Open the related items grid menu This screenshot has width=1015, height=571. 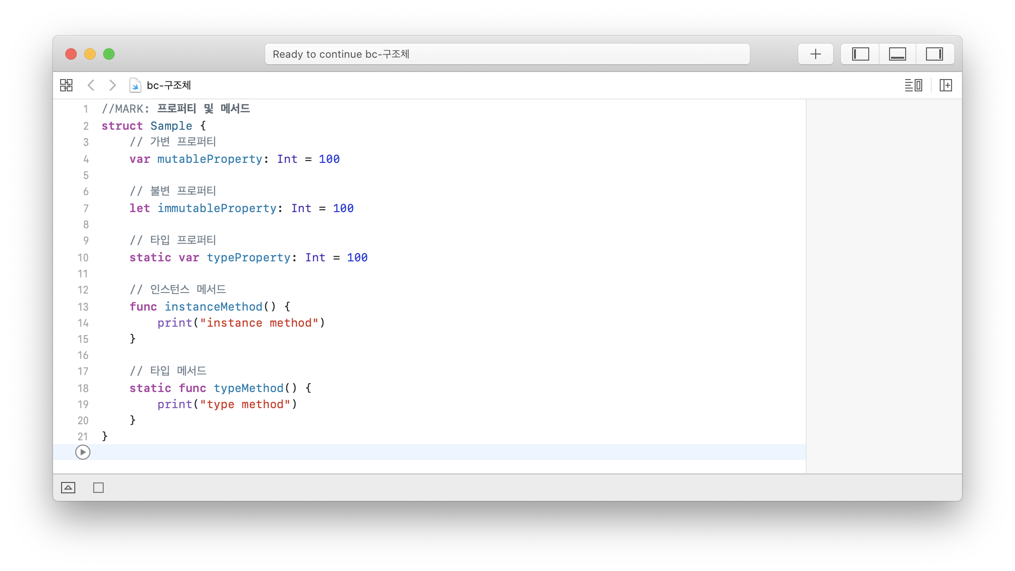coord(66,85)
